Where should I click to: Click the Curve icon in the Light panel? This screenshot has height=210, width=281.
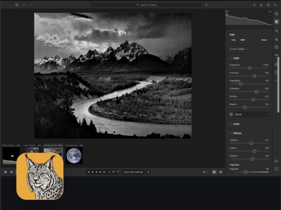231,115
